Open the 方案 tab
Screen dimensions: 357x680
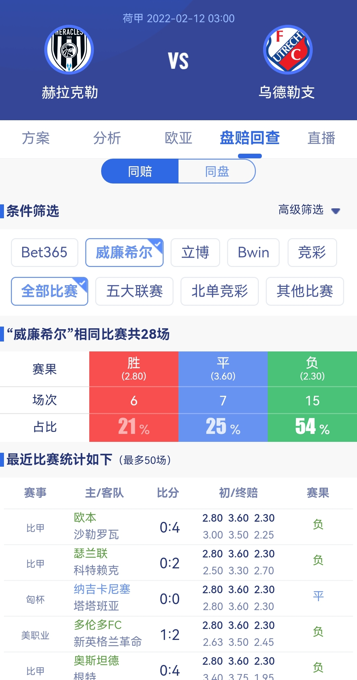pos(36,138)
